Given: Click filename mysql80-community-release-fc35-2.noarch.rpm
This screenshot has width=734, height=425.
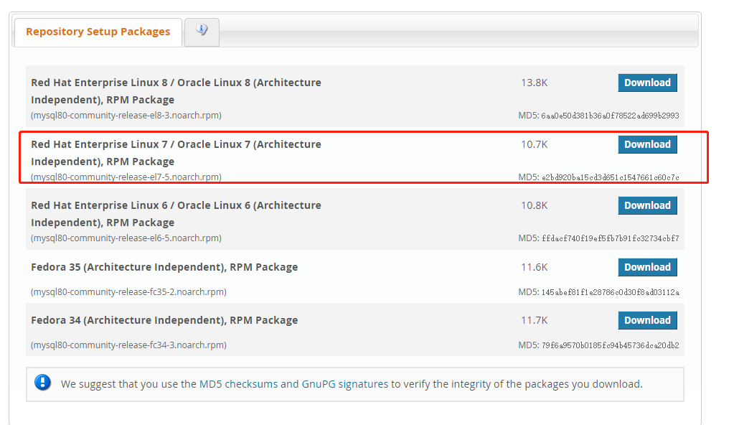Looking at the screenshot, I should 128,292.
